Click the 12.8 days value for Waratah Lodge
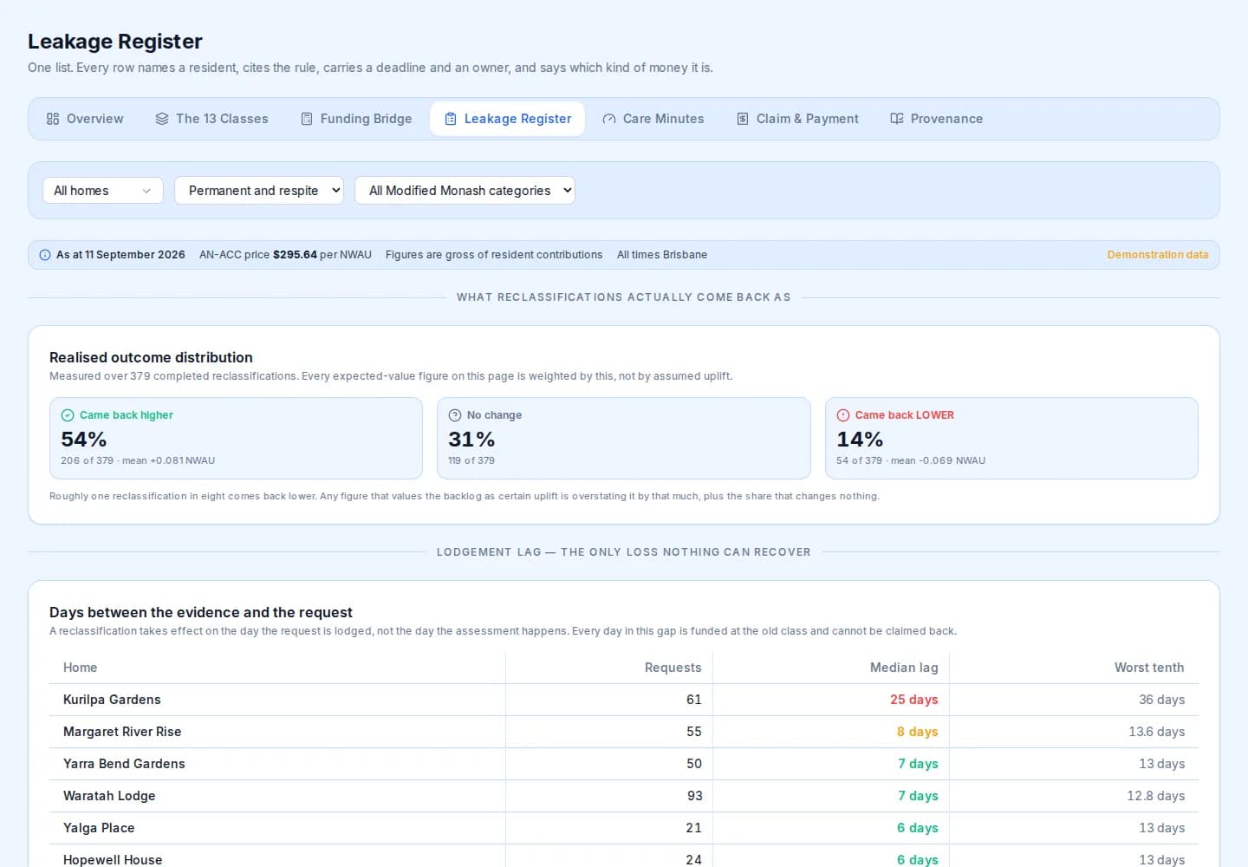 (x=1156, y=796)
